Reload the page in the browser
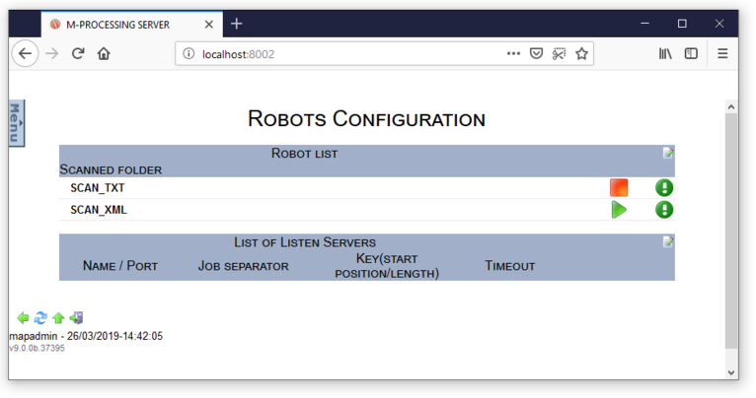This screenshot has width=756, height=398. click(78, 54)
